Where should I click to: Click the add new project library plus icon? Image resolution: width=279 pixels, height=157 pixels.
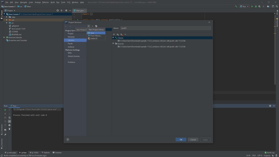tap(89, 26)
